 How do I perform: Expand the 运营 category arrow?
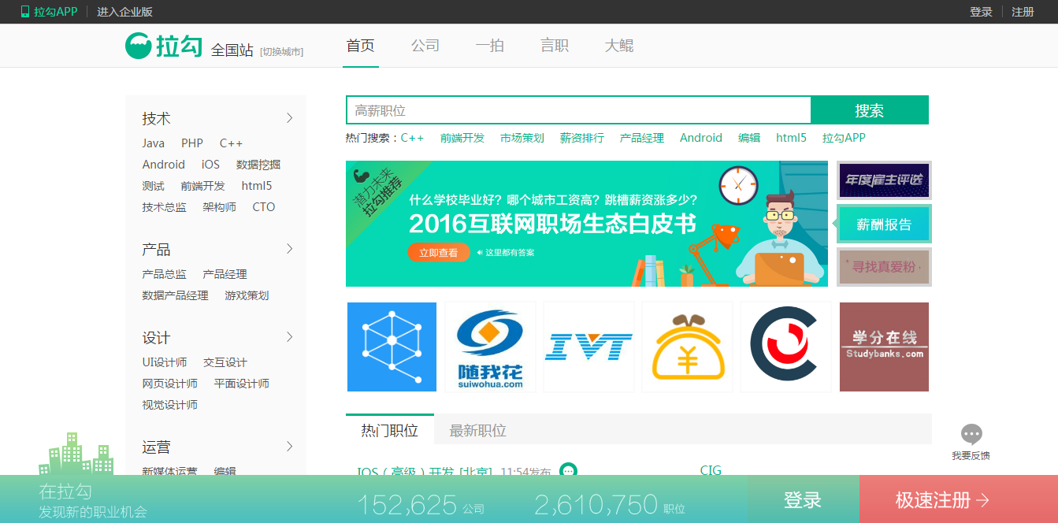[x=289, y=447]
